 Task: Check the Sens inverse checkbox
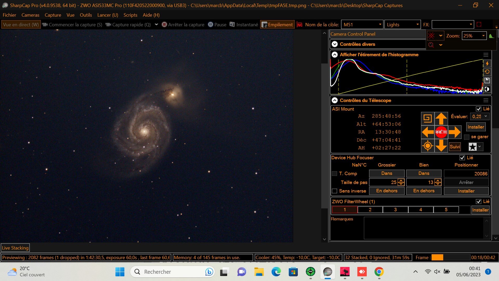click(334, 191)
